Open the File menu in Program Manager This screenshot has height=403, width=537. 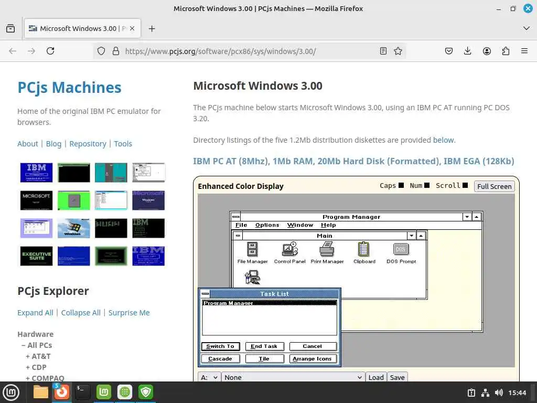(241, 225)
